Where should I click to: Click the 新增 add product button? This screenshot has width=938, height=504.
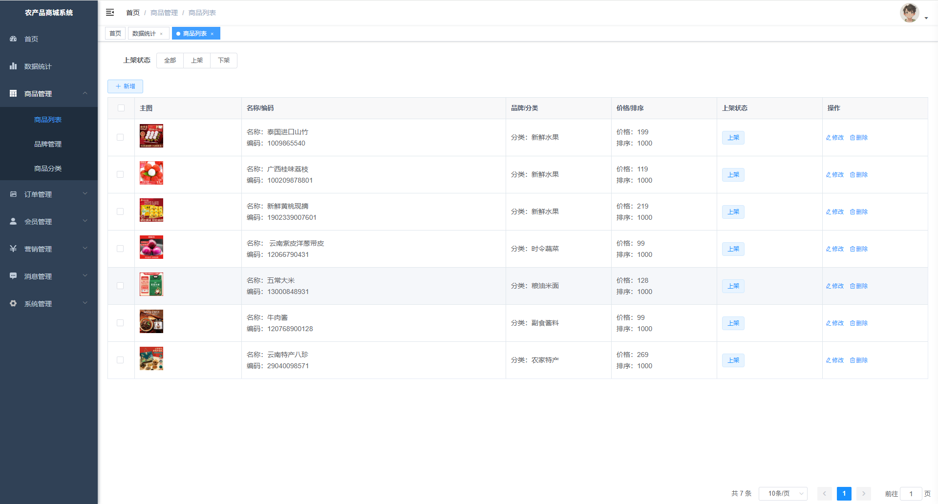[x=125, y=86]
